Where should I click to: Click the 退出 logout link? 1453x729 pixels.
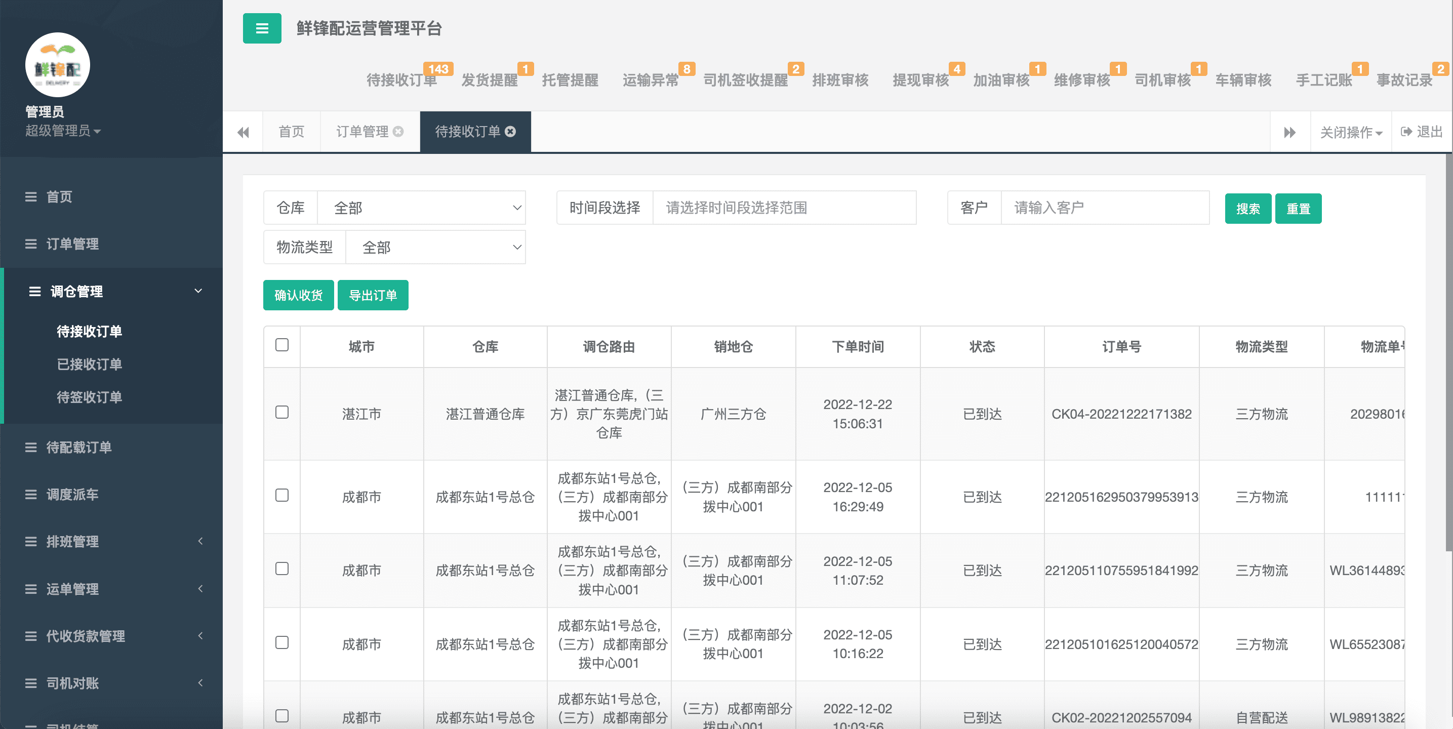pyautogui.click(x=1422, y=132)
